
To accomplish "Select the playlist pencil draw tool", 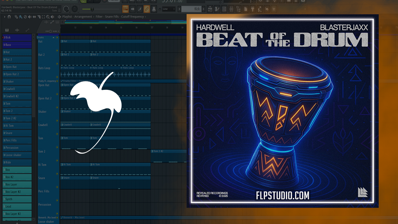I will [16, 17].
